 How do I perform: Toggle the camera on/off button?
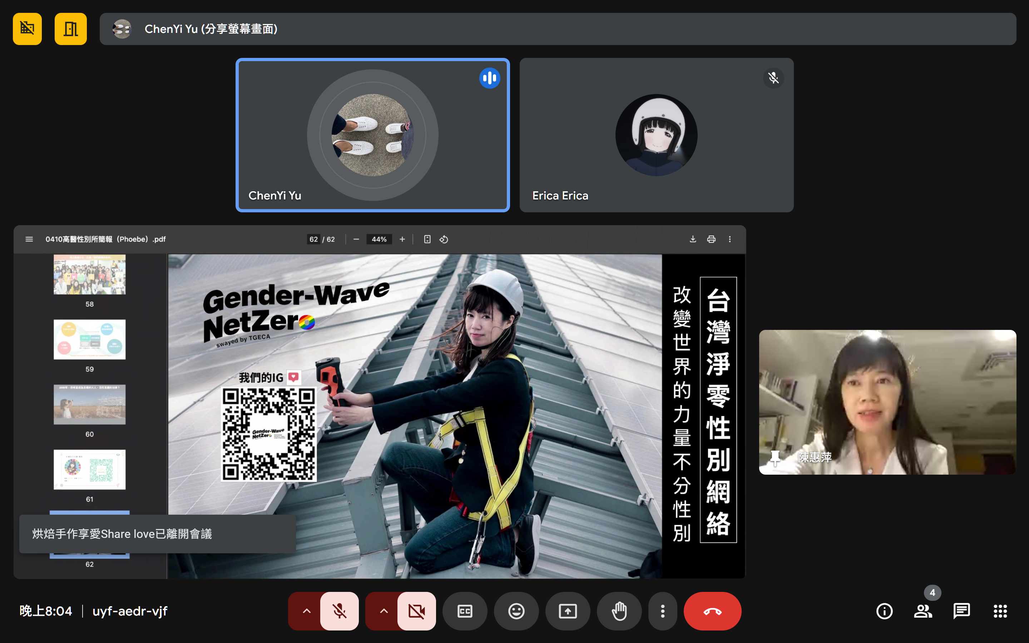point(417,611)
